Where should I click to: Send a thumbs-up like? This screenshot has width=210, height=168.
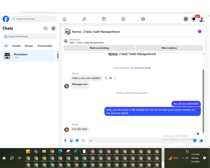(201, 141)
